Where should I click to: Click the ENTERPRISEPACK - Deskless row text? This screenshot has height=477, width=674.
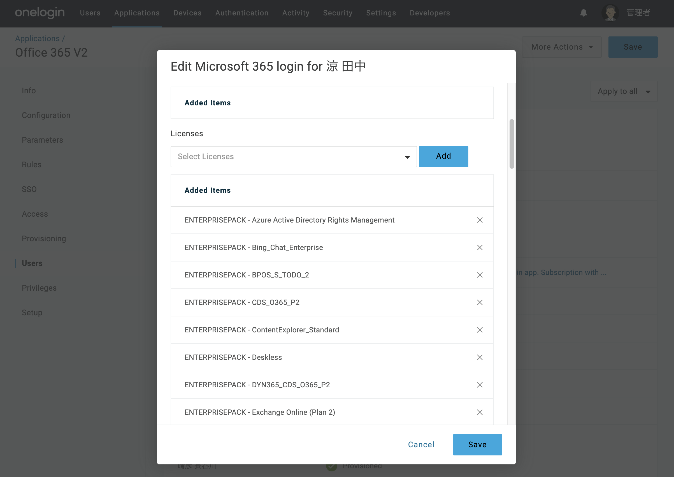coord(233,357)
